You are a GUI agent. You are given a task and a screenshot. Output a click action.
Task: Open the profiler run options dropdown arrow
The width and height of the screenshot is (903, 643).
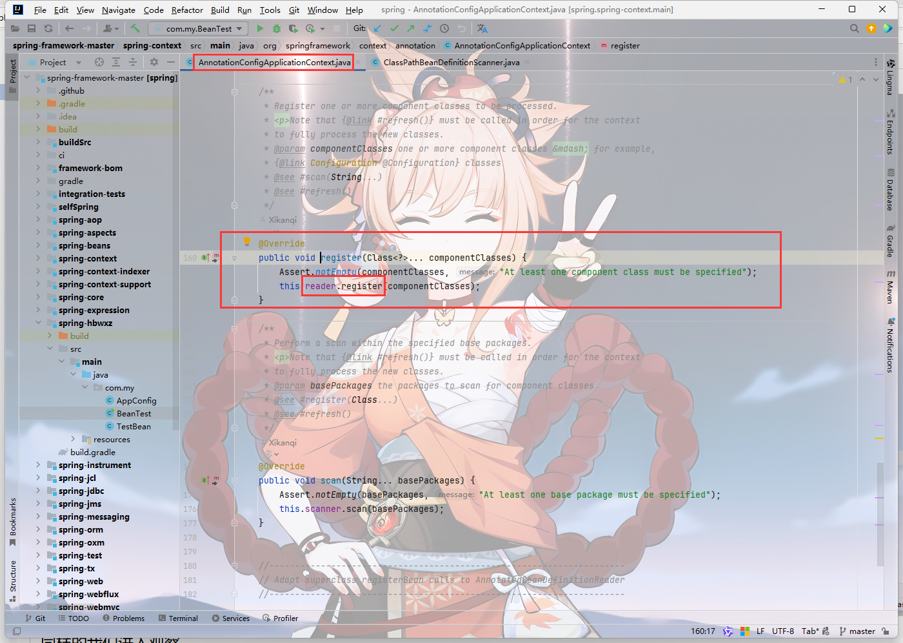click(x=322, y=29)
